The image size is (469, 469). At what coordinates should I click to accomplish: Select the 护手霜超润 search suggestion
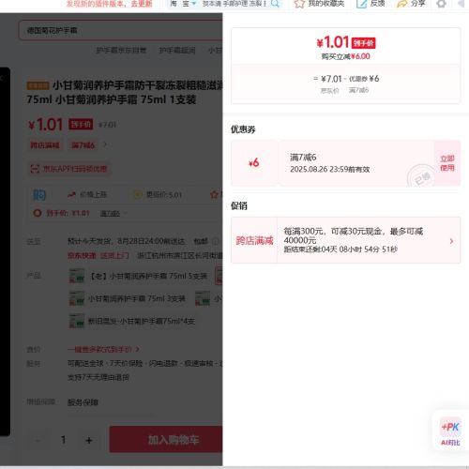tap(177, 51)
